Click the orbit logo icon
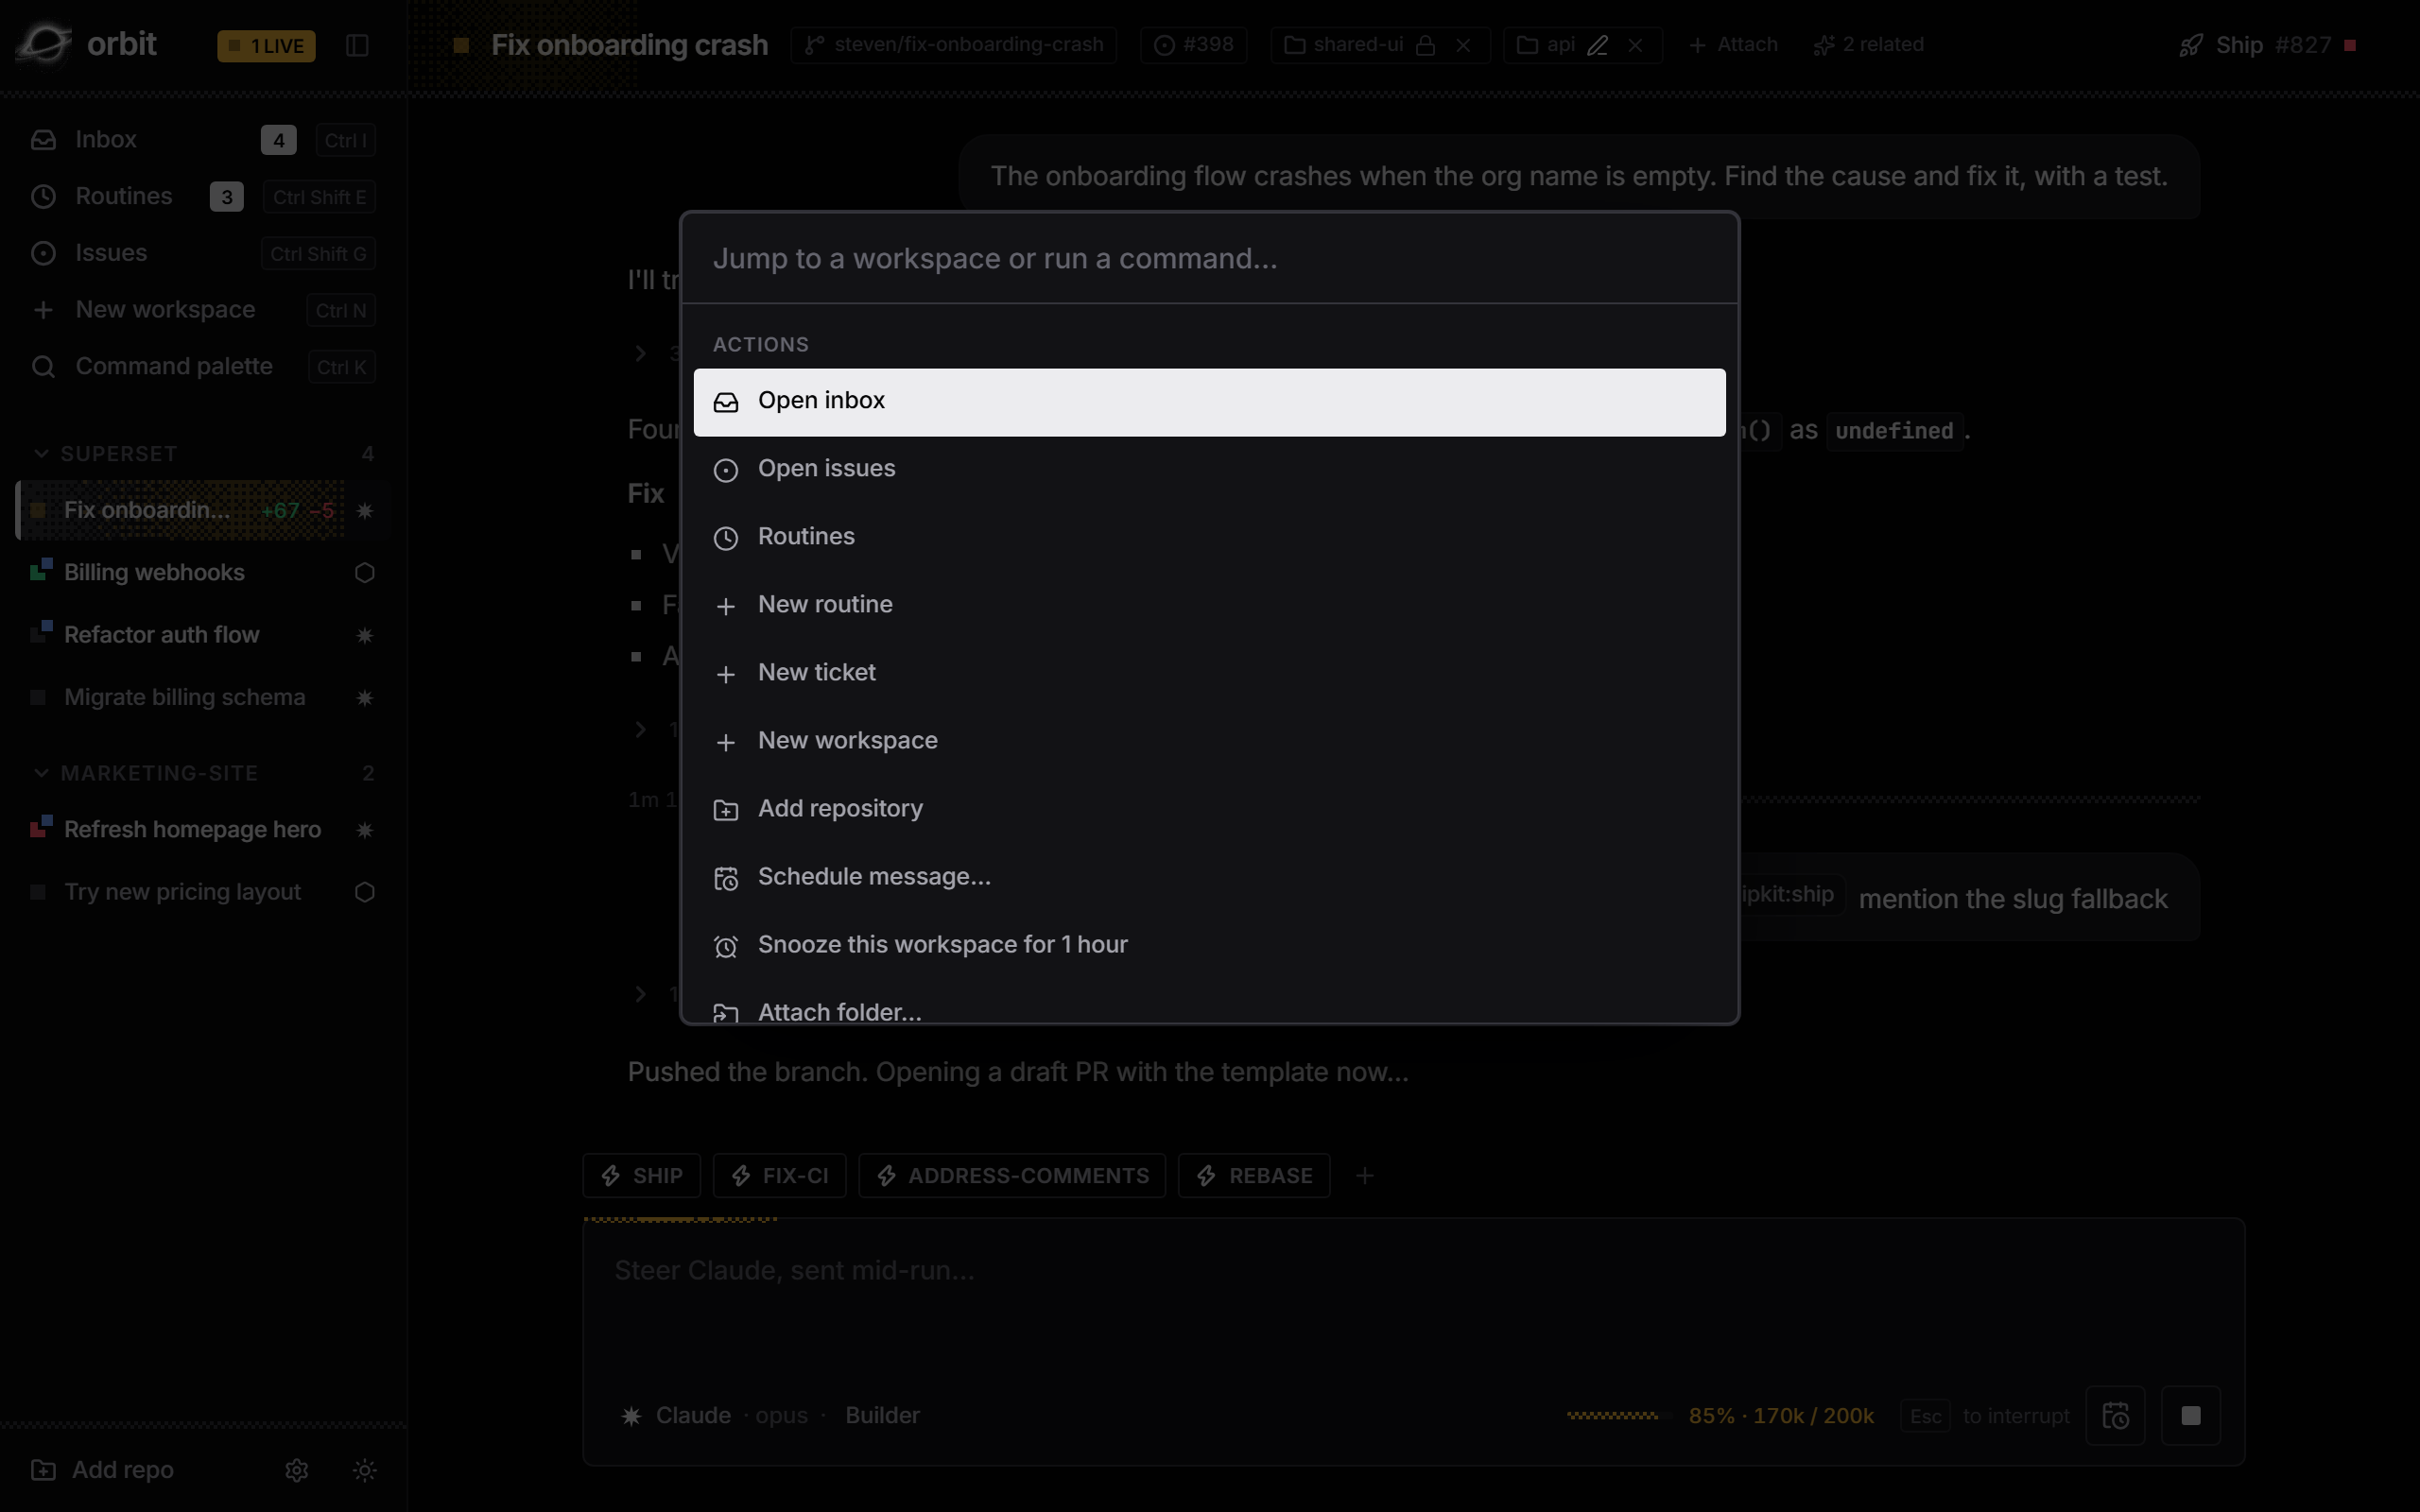This screenshot has height=1512, width=2420. click(44, 45)
